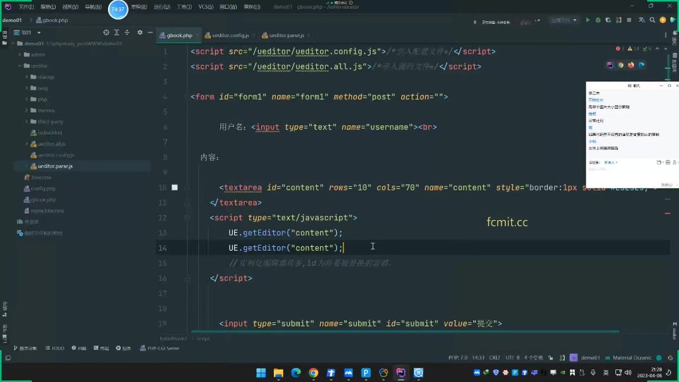Open the VCS(S) menu

click(206, 7)
